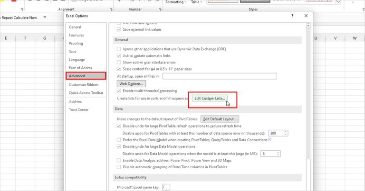Open Ease of Access category
365x191 pixels.
pyautogui.click(x=80, y=68)
